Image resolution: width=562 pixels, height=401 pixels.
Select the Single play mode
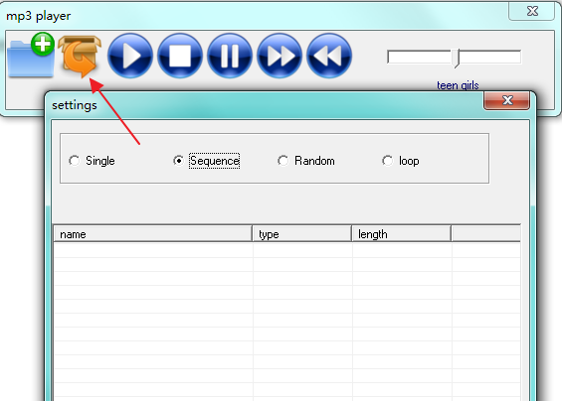coord(92,161)
